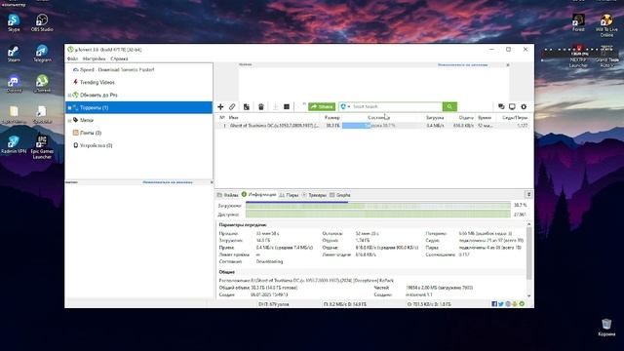
Task: Click the green status icon in the status bar
Action: click(x=522, y=304)
